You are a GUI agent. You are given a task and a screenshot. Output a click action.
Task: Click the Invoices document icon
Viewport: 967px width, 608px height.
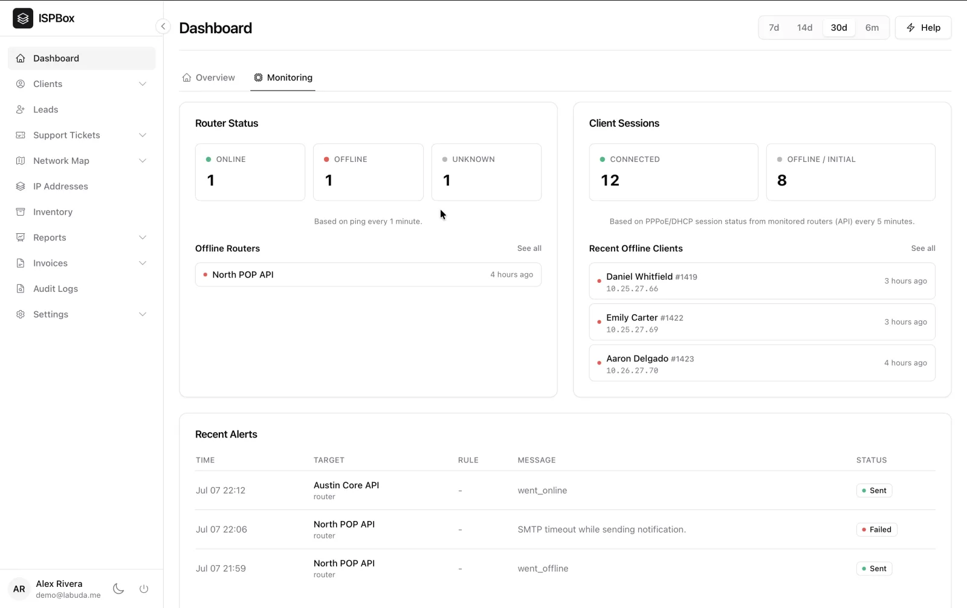[21, 263]
